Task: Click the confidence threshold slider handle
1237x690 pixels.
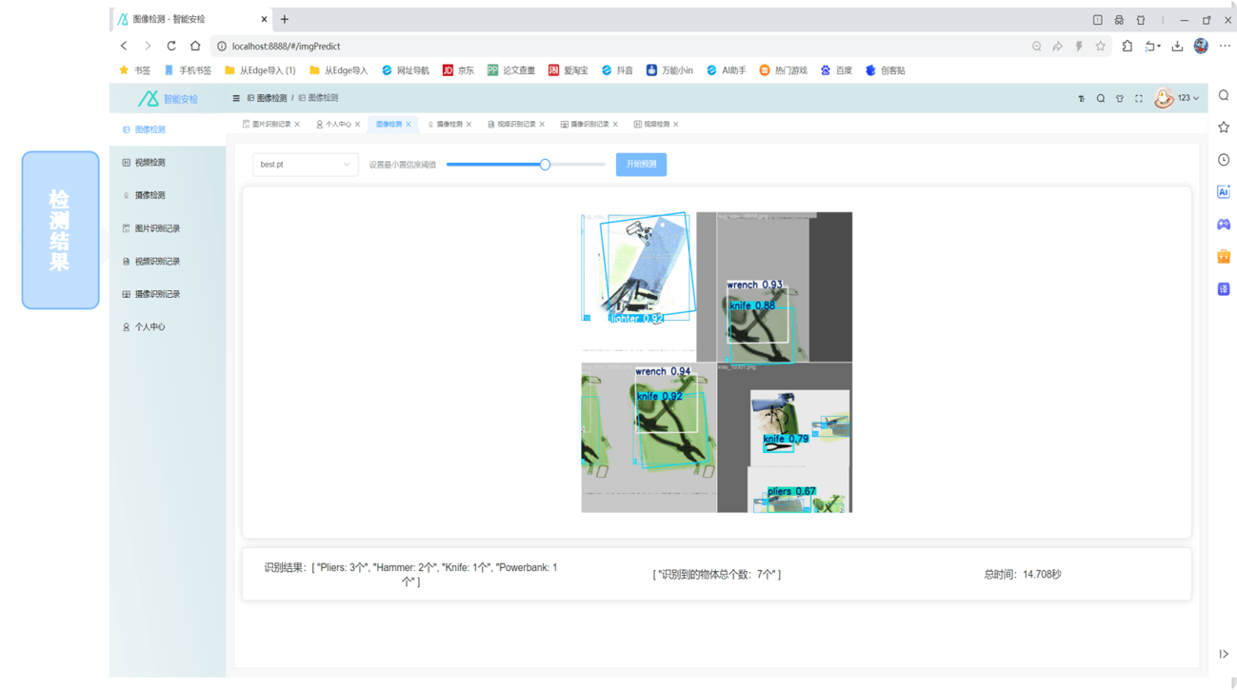Action: click(545, 165)
